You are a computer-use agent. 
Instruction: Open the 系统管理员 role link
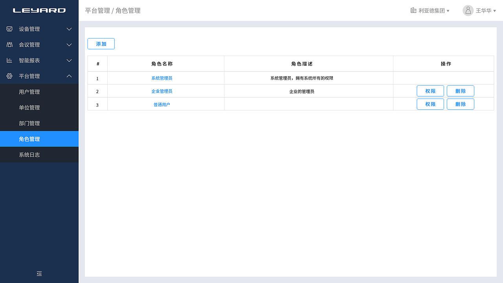tap(161, 78)
